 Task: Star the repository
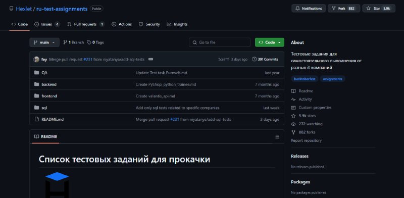click(379, 9)
